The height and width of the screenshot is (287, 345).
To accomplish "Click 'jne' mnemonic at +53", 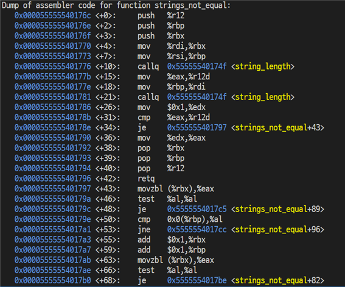I will point(144,229).
